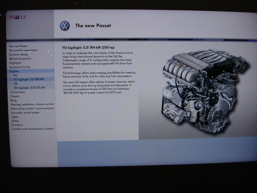Open 'Information system/ communication'

pyautogui.click(x=32, y=108)
